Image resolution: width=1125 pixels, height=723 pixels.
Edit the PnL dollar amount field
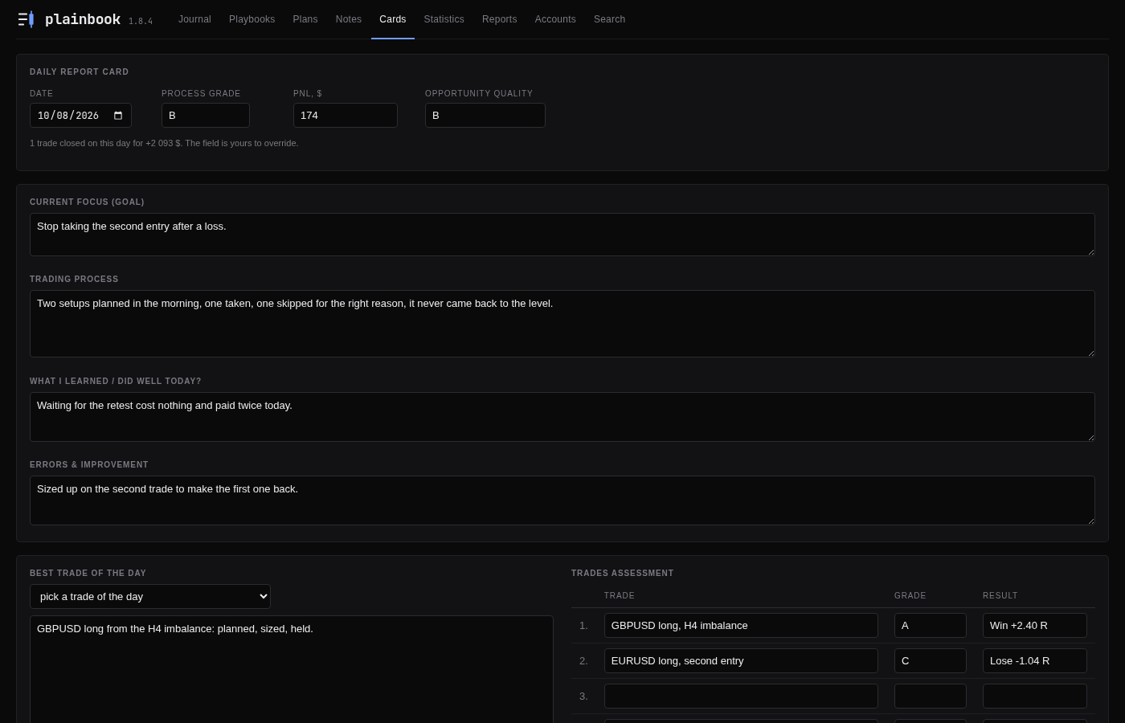click(x=346, y=116)
